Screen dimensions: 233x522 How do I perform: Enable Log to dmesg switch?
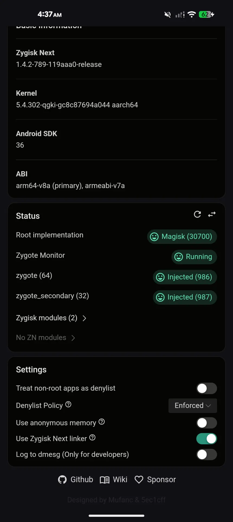[206, 455]
